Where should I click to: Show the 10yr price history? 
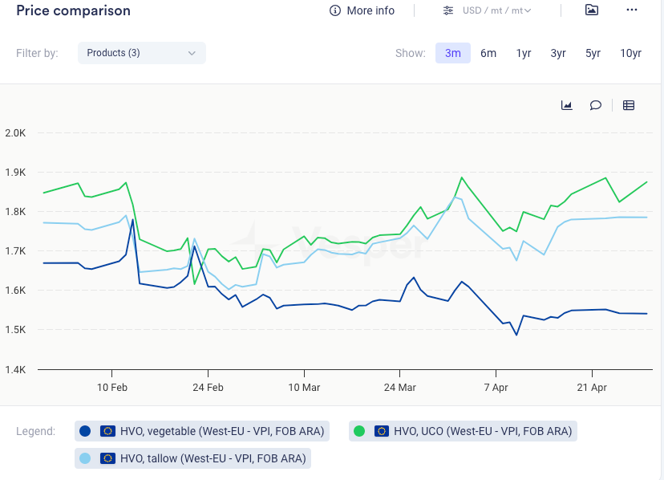630,53
